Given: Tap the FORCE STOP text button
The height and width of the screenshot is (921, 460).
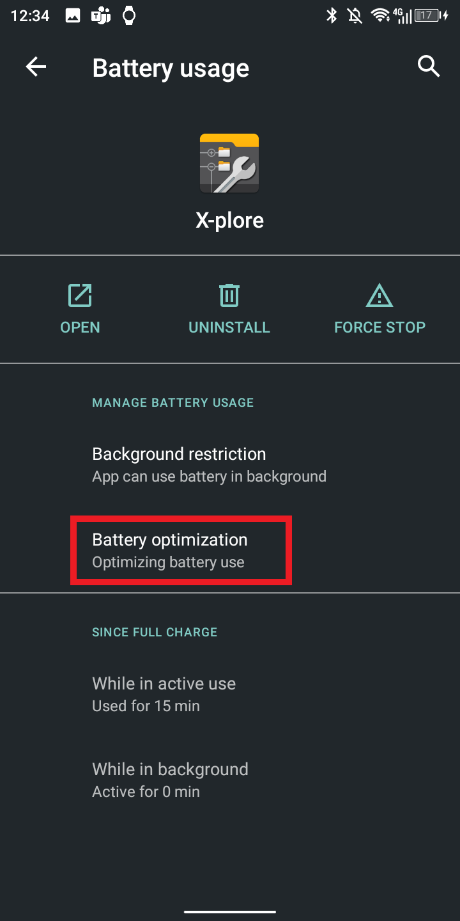Looking at the screenshot, I should pyautogui.click(x=379, y=327).
